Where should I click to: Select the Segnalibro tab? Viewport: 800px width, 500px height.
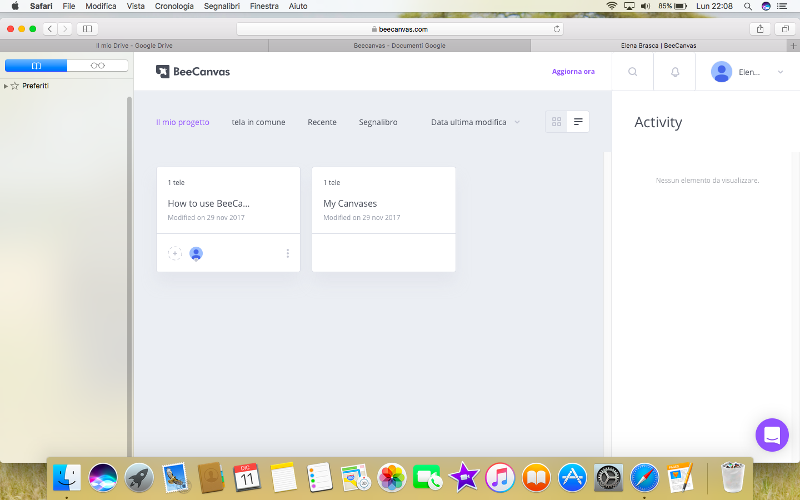pos(378,122)
